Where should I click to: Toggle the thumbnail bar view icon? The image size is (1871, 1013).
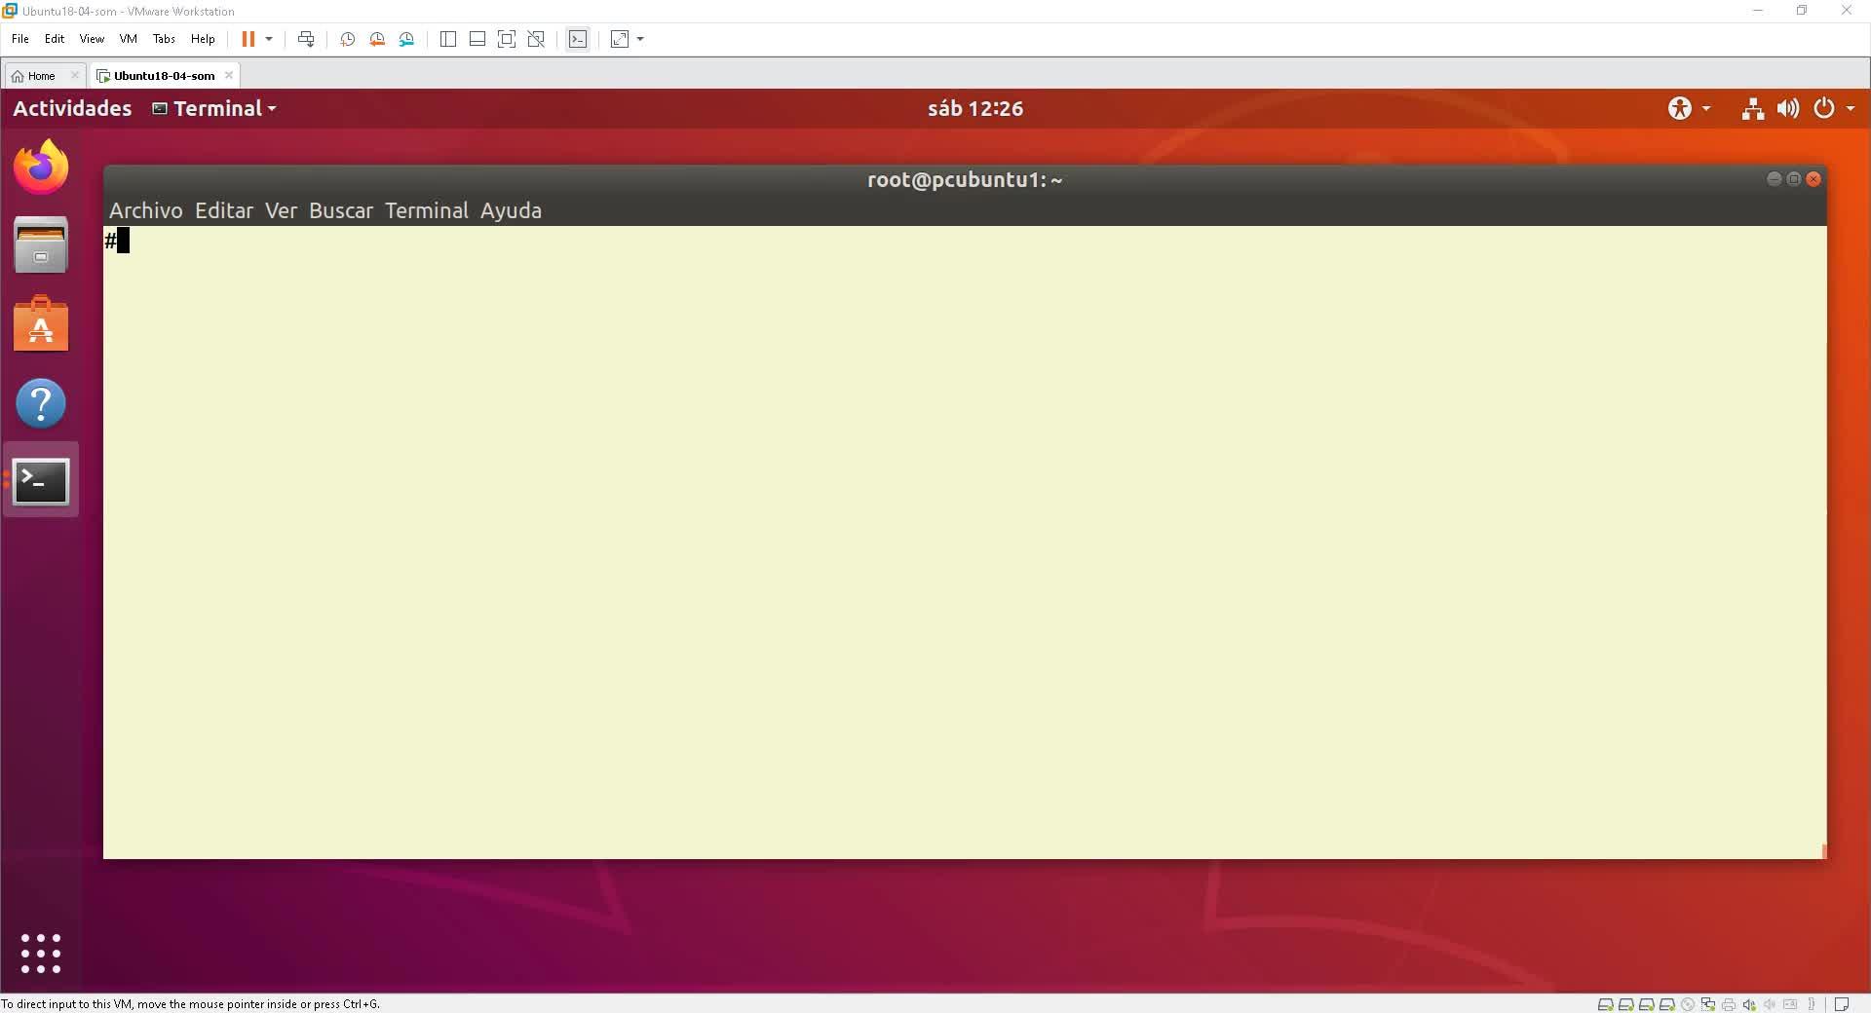tap(477, 39)
